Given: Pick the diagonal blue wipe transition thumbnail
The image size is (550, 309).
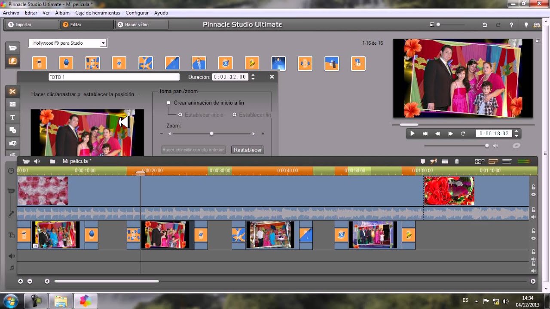Looking at the screenshot, I should [172, 64].
